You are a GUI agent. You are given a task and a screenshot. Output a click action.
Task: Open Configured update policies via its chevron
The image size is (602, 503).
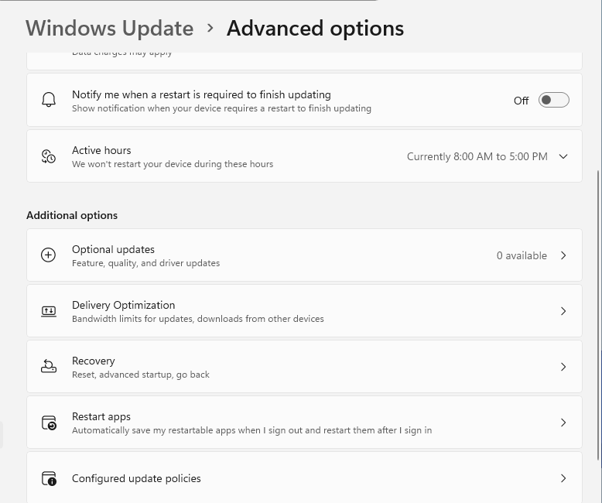point(563,478)
